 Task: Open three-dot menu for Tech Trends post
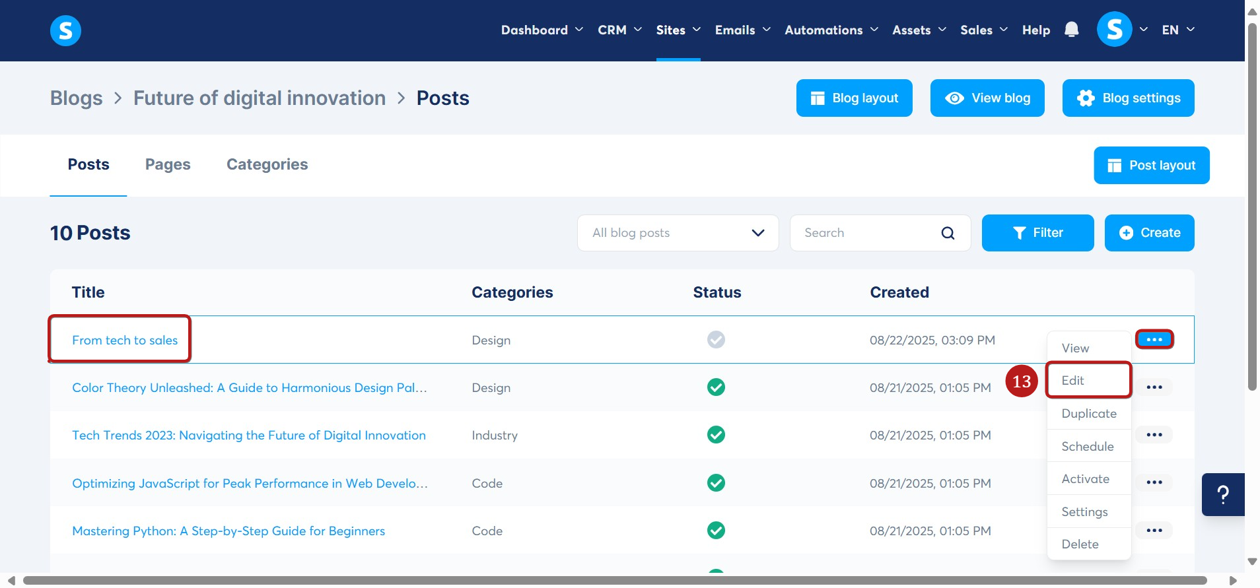pyautogui.click(x=1154, y=435)
